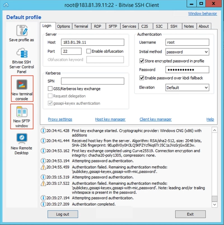Click the Host input field
The image size is (224, 225).
[x=93, y=42]
